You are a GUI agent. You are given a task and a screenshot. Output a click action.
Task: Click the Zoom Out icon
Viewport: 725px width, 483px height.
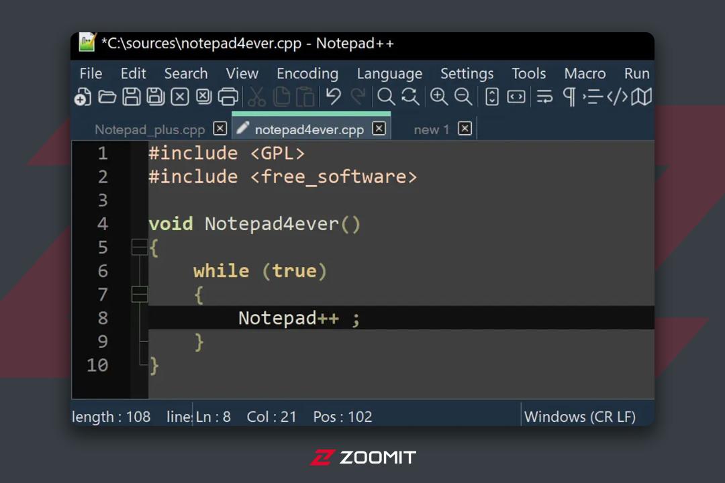[x=463, y=97]
